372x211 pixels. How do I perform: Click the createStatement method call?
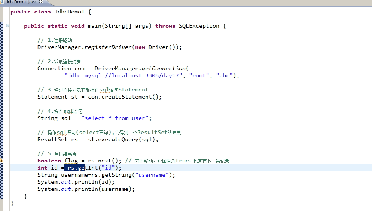tap(126, 97)
